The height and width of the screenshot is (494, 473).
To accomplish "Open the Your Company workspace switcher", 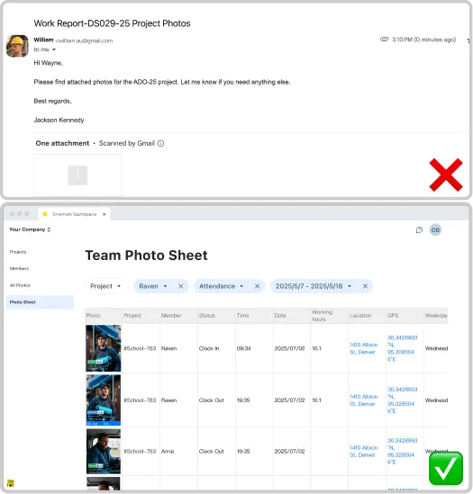I will (x=30, y=229).
